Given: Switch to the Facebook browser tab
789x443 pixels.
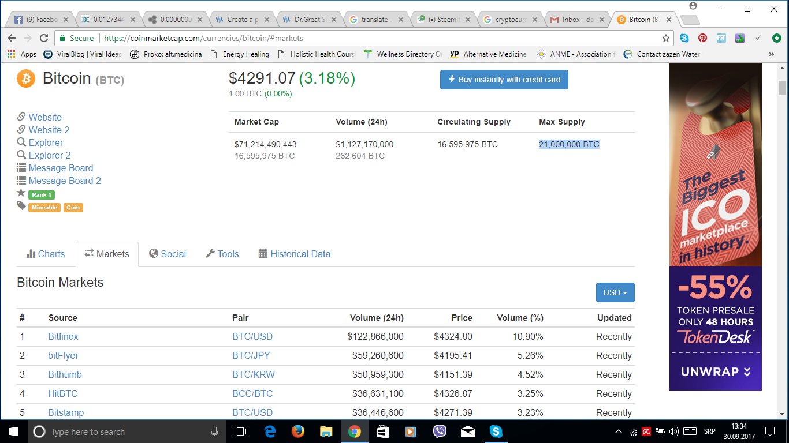Looking at the screenshot, I should coord(40,19).
